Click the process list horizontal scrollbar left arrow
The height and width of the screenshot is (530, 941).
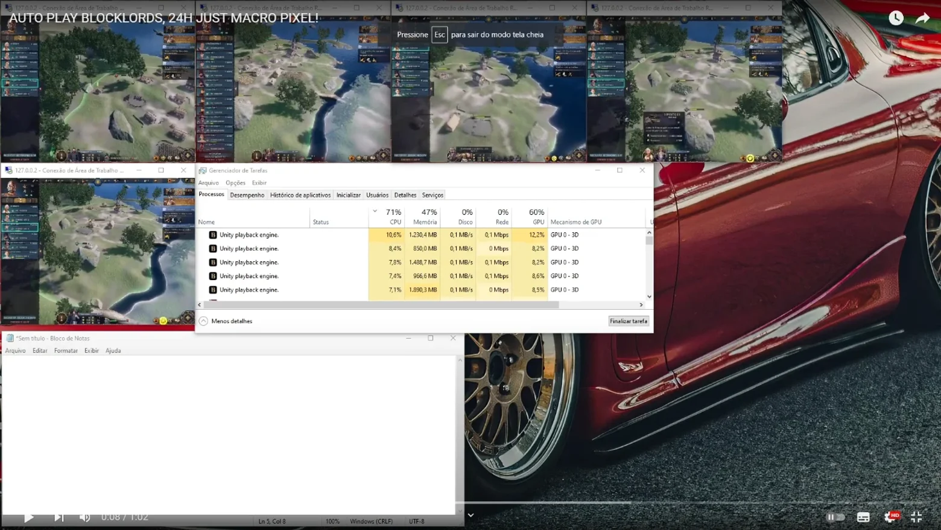pyautogui.click(x=200, y=305)
